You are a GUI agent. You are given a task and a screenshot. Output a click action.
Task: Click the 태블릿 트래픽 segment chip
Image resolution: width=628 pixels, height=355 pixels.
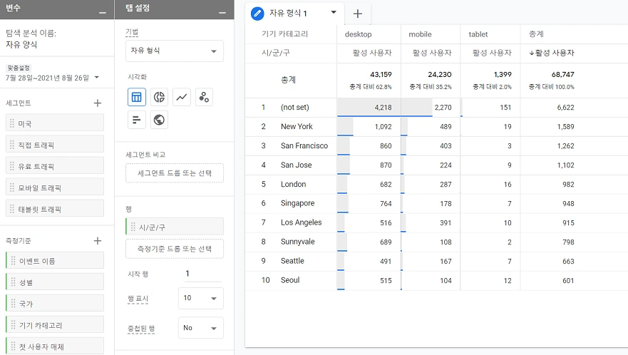(x=55, y=208)
